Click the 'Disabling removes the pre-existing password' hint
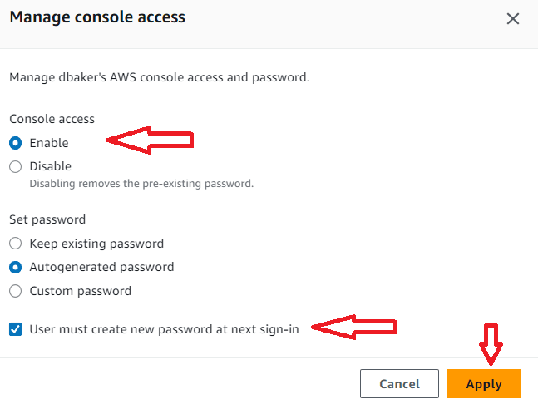Viewport: 538px width, 409px height. [x=141, y=183]
